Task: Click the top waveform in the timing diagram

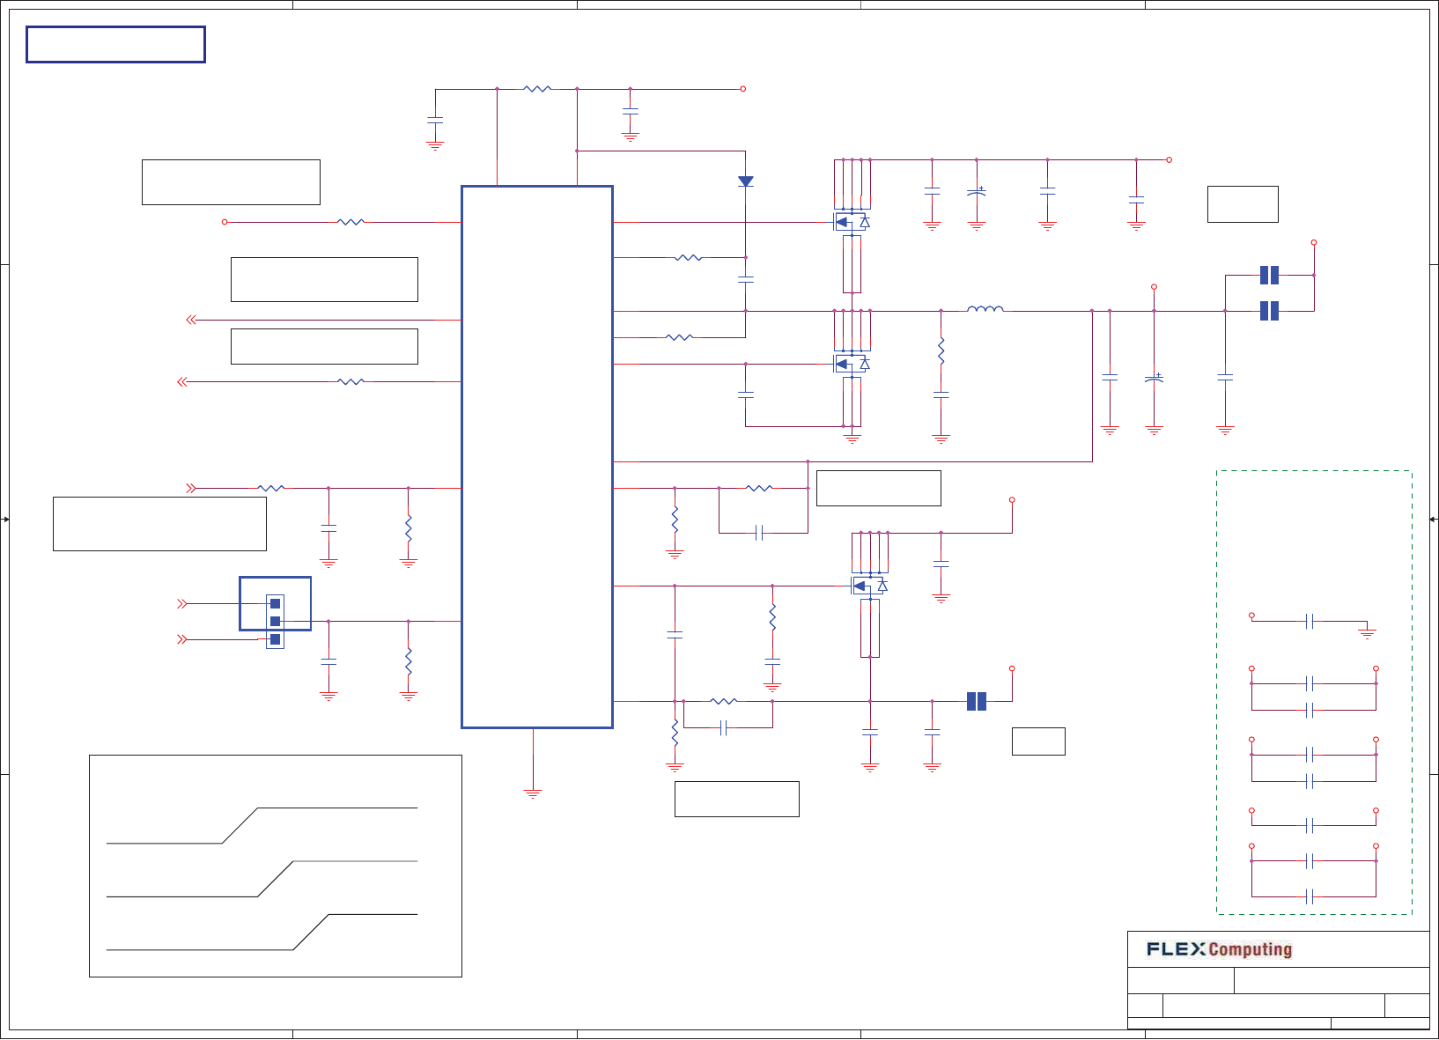Action: tap(262, 825)
